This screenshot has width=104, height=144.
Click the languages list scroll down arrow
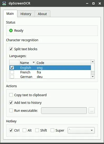[x=93, y=77]
